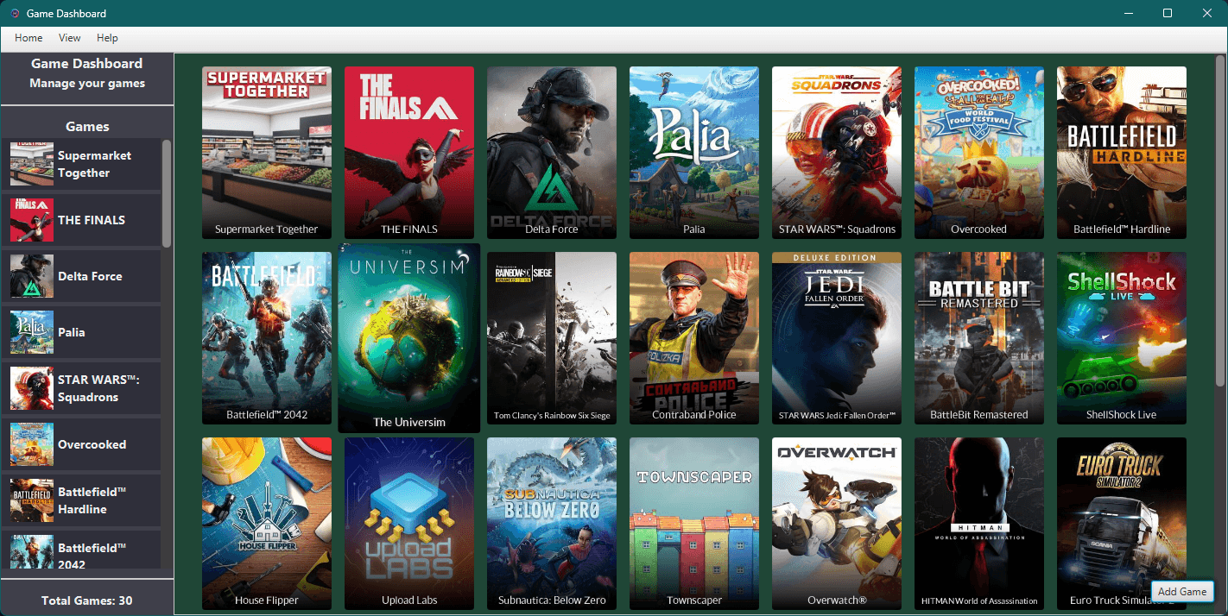Open the Palia cover card in grid
Screen dimensions: 1228x616
694,153
